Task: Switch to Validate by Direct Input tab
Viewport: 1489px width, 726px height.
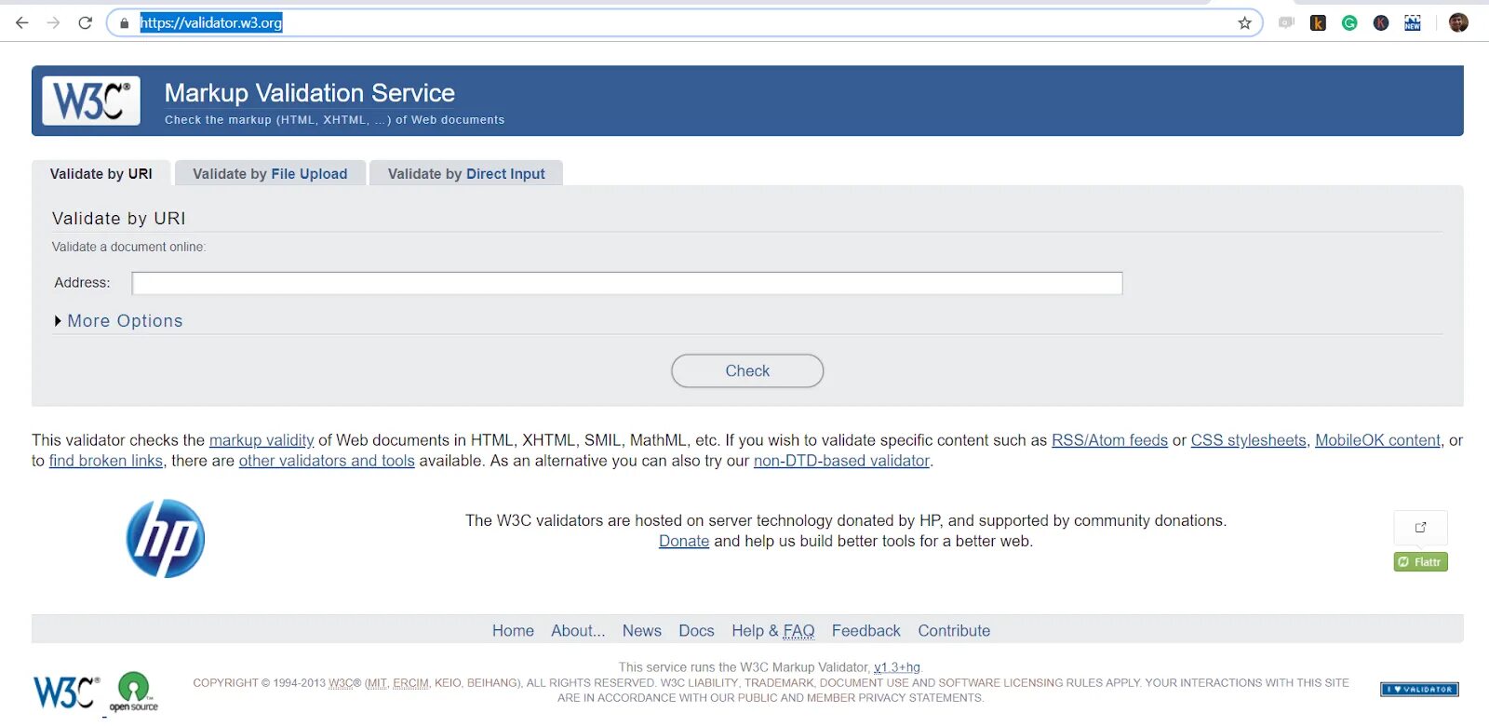Action: click(x=466, y=174)
